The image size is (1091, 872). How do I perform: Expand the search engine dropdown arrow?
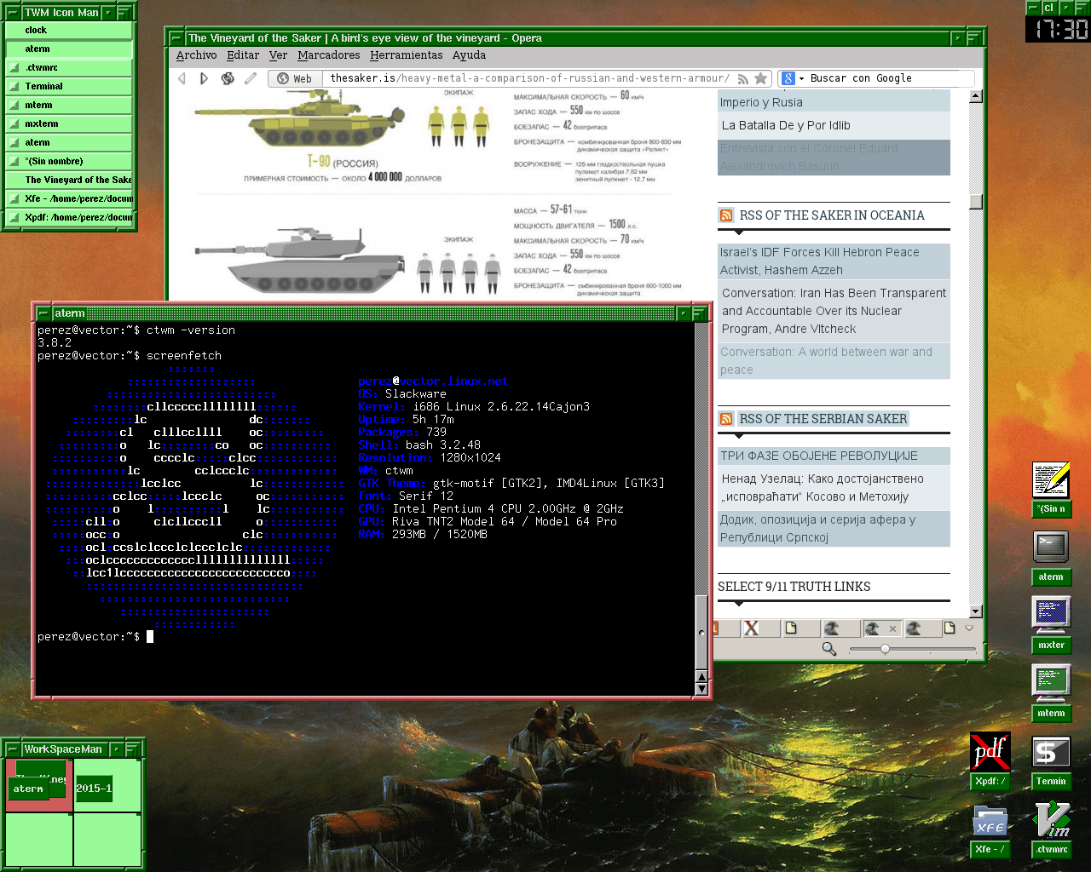(801, 79)
